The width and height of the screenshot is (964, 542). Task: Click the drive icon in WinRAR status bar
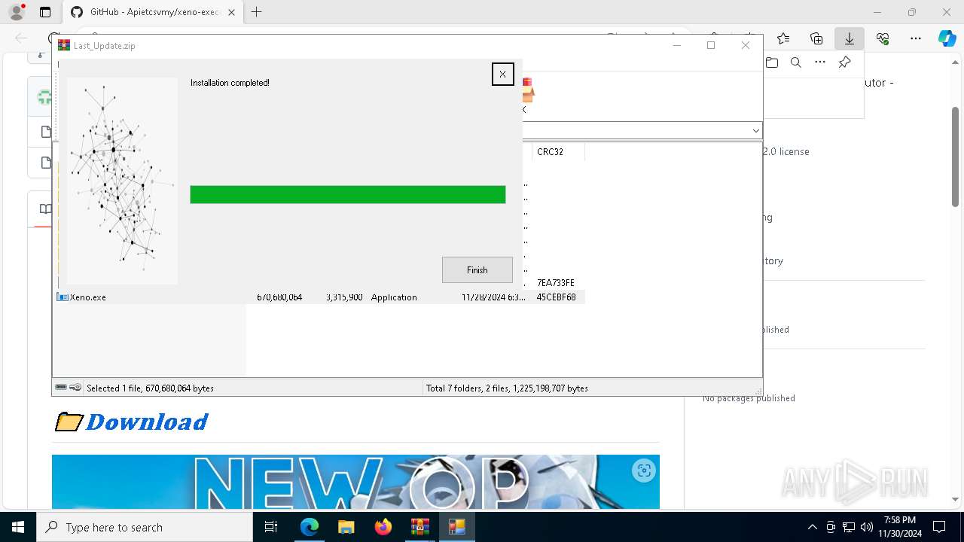click(x=61, y=388)
